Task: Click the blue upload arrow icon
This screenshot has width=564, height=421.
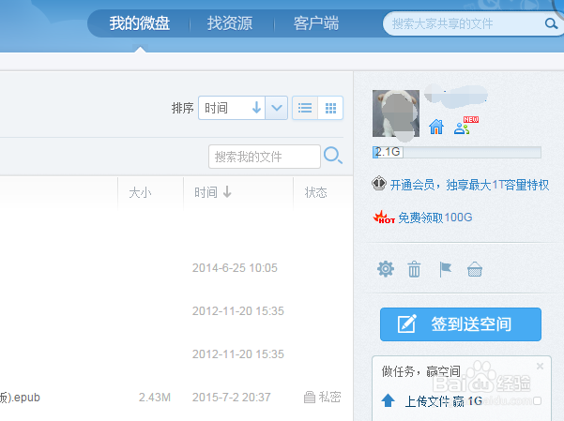Action: point(388,400)
